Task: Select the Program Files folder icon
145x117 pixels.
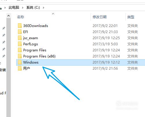Action: (20, 50)
